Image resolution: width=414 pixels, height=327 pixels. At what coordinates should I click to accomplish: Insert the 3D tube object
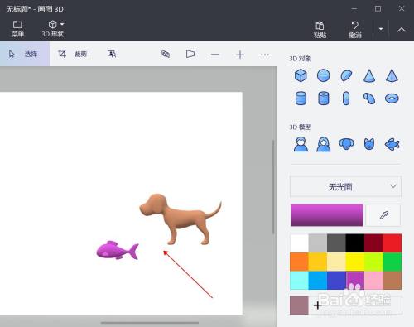[324, 99]
